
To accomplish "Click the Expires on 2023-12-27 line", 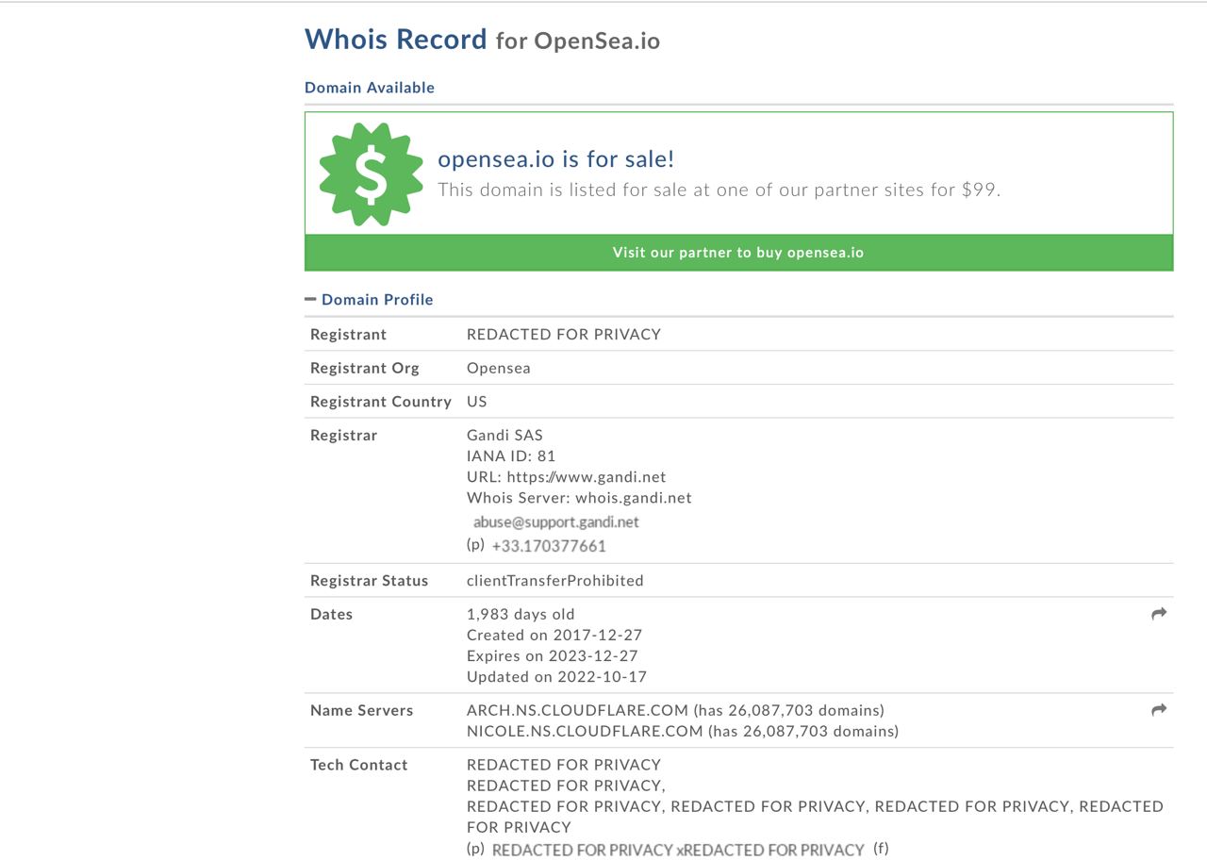I will 553,656.
